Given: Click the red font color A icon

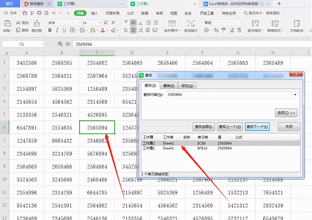Looking at the screenshot, I should (103, 30).
